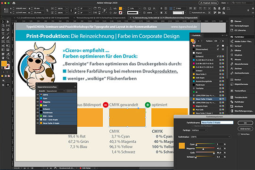Go to the Home screen icon
The width and height of the screenshot is (255, 170).
click(14, 3)
